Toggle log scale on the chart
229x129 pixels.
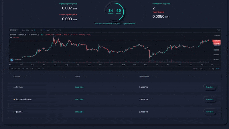point(213,69)
